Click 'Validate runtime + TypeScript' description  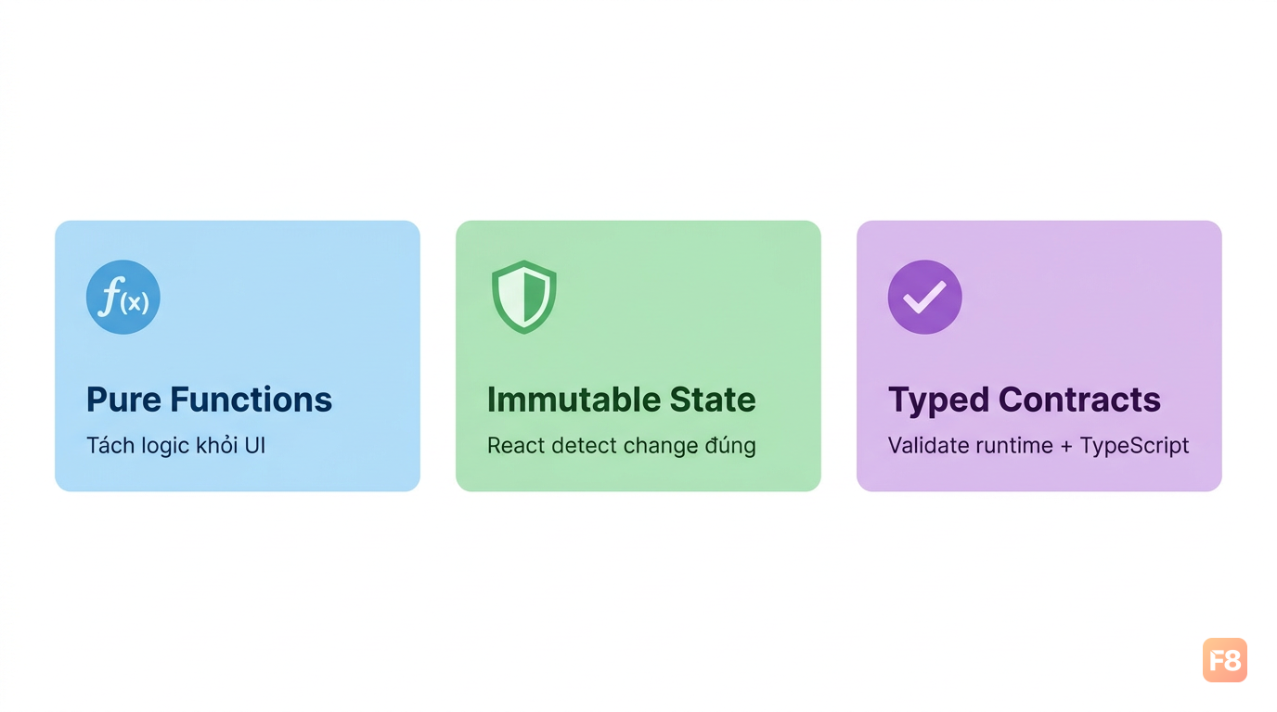(x=1038, y=445)
